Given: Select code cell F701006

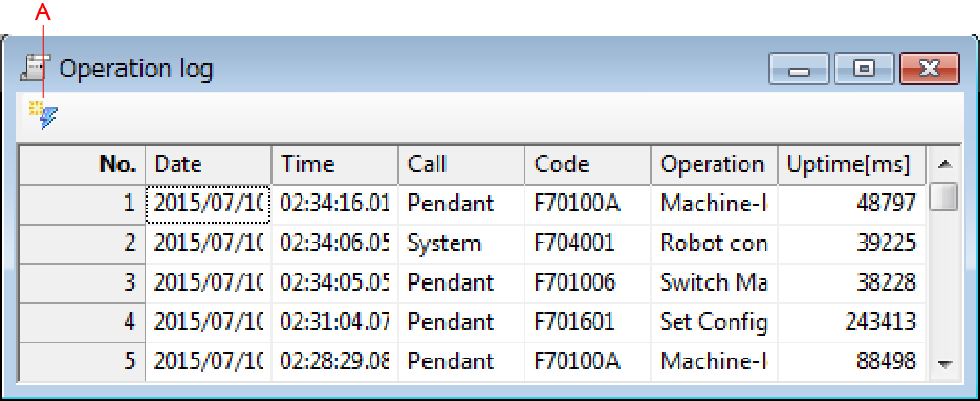Looking at the screenshot, I should pyautogui.click(x=588, y=282).
